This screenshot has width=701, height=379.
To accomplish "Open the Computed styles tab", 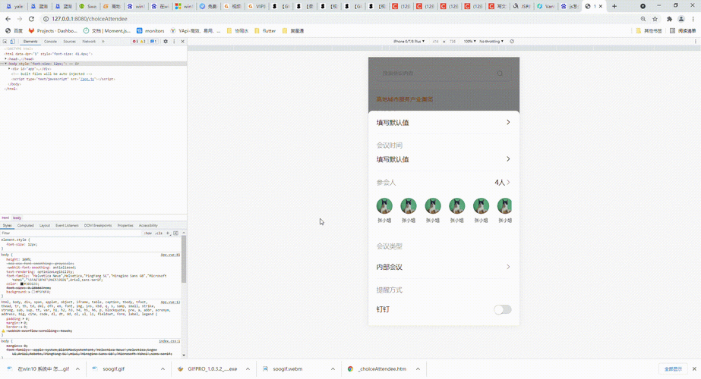I will click(26, 225).
